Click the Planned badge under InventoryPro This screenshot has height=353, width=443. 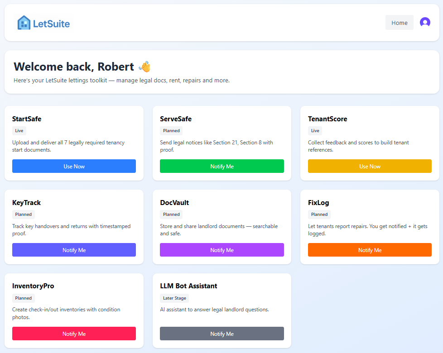click(x=24, y=298)
